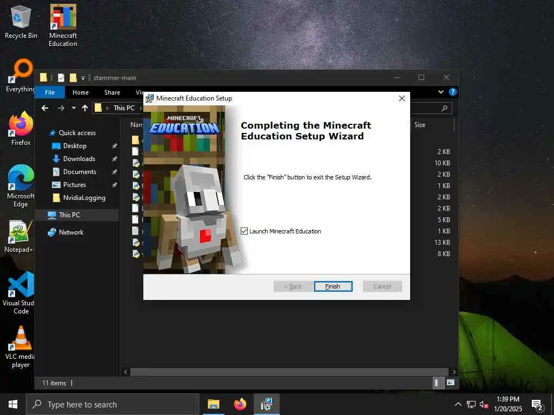
Task: Click the taskbar search box
Action: coord(113,404)
